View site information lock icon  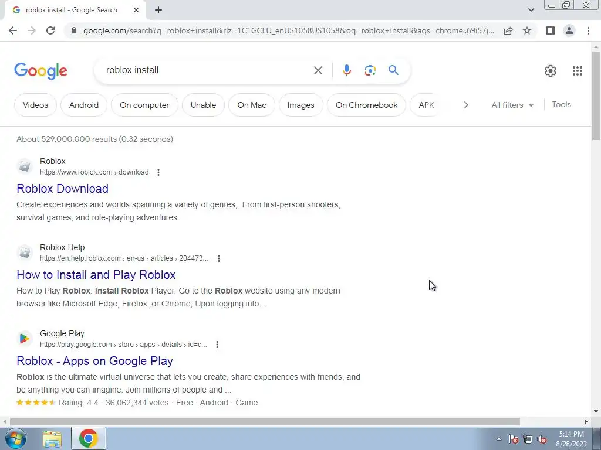tap(75, 30)
